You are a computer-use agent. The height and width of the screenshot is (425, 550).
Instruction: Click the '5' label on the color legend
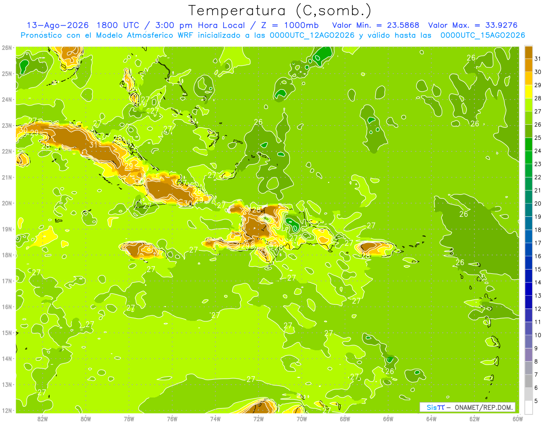(536, 401)
